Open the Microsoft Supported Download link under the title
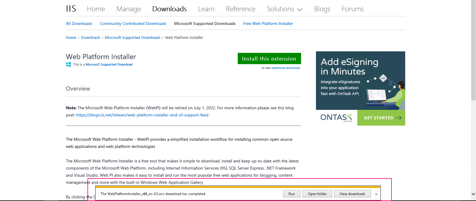 (x=109, y=64)
